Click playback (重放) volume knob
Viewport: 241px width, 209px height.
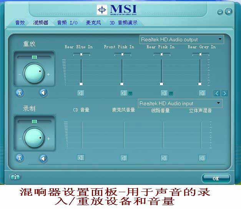pos(34,73)
